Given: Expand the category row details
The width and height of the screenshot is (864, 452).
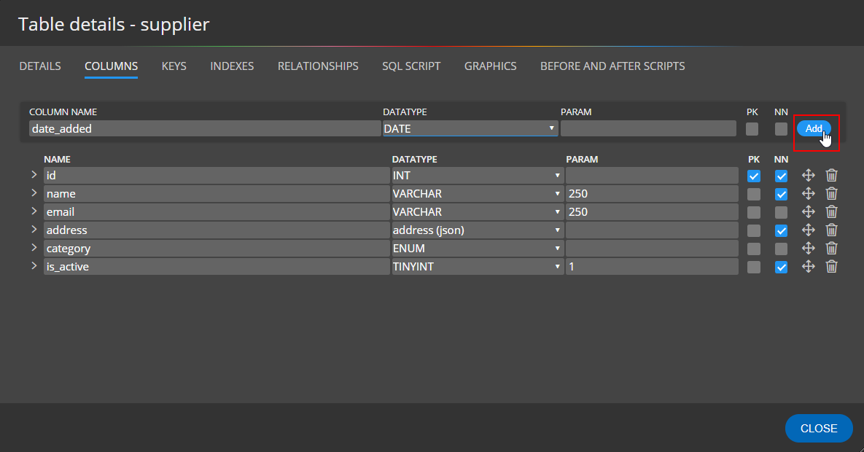Looking at the screenshot, I should click(34, 247).
